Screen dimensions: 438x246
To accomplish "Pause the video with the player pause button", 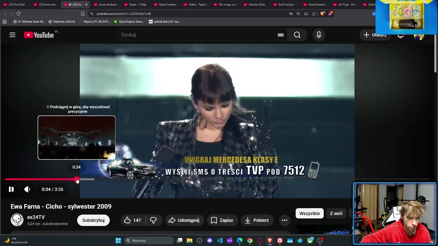I will (x=11, y=189).
